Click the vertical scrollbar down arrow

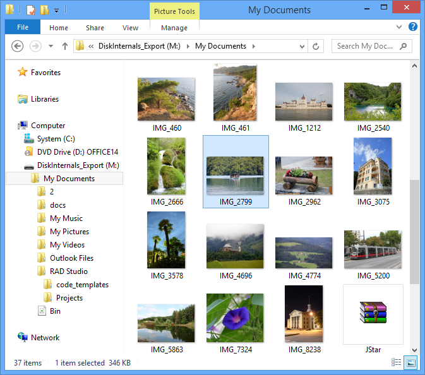(x=414, y=350)
